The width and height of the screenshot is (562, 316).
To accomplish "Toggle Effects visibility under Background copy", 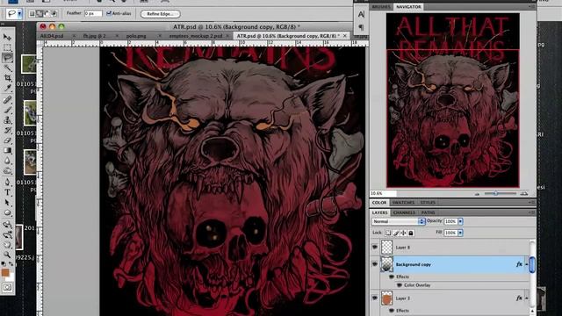I will (x=392, y=276).
